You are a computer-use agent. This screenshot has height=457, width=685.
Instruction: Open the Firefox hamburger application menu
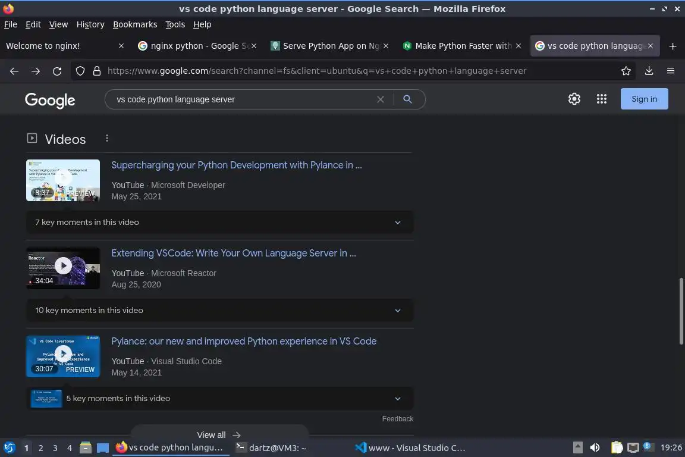(671, 71)
